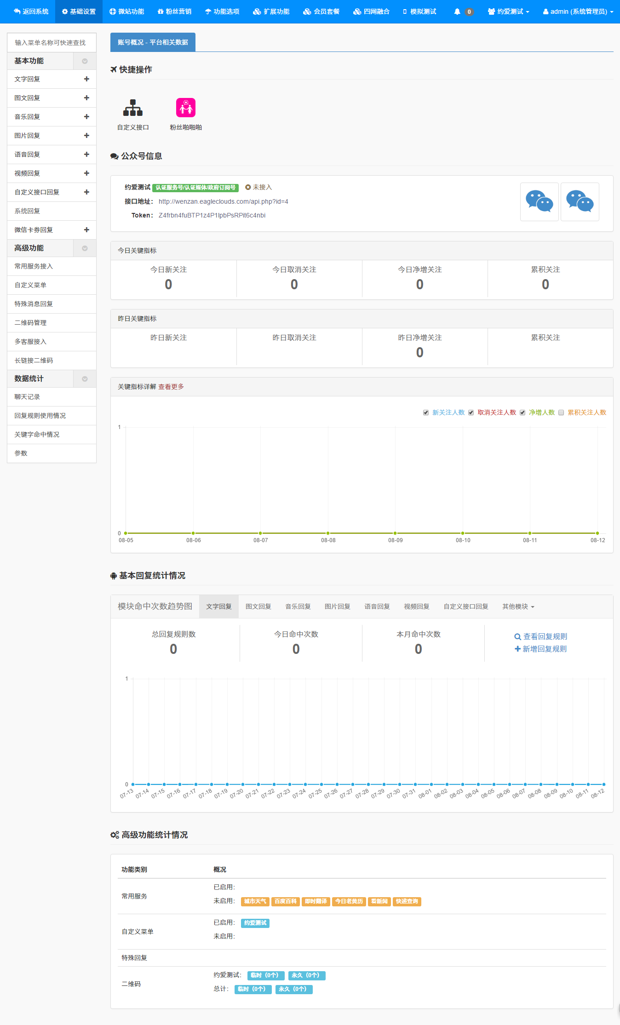This screenshot has width=620, height=1025.
Task: Click plus icon beside 图文回复
Action: [x=86, y=98]
